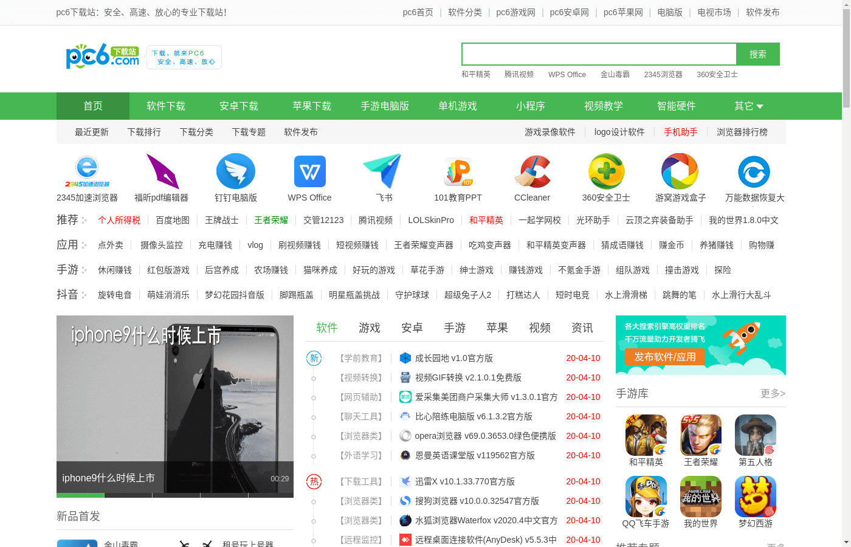Open the 2345加速浏览器 app icon
Image resolution: width=851 pixels, height=547 pixels.
pyautogui.click(x=87, y=171)
